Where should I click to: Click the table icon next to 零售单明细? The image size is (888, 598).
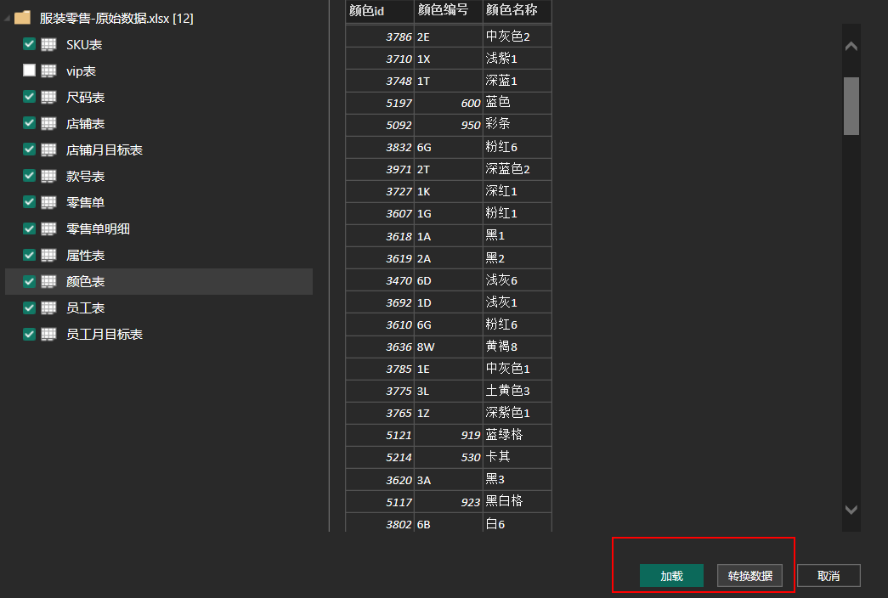(x=48, y=228)
